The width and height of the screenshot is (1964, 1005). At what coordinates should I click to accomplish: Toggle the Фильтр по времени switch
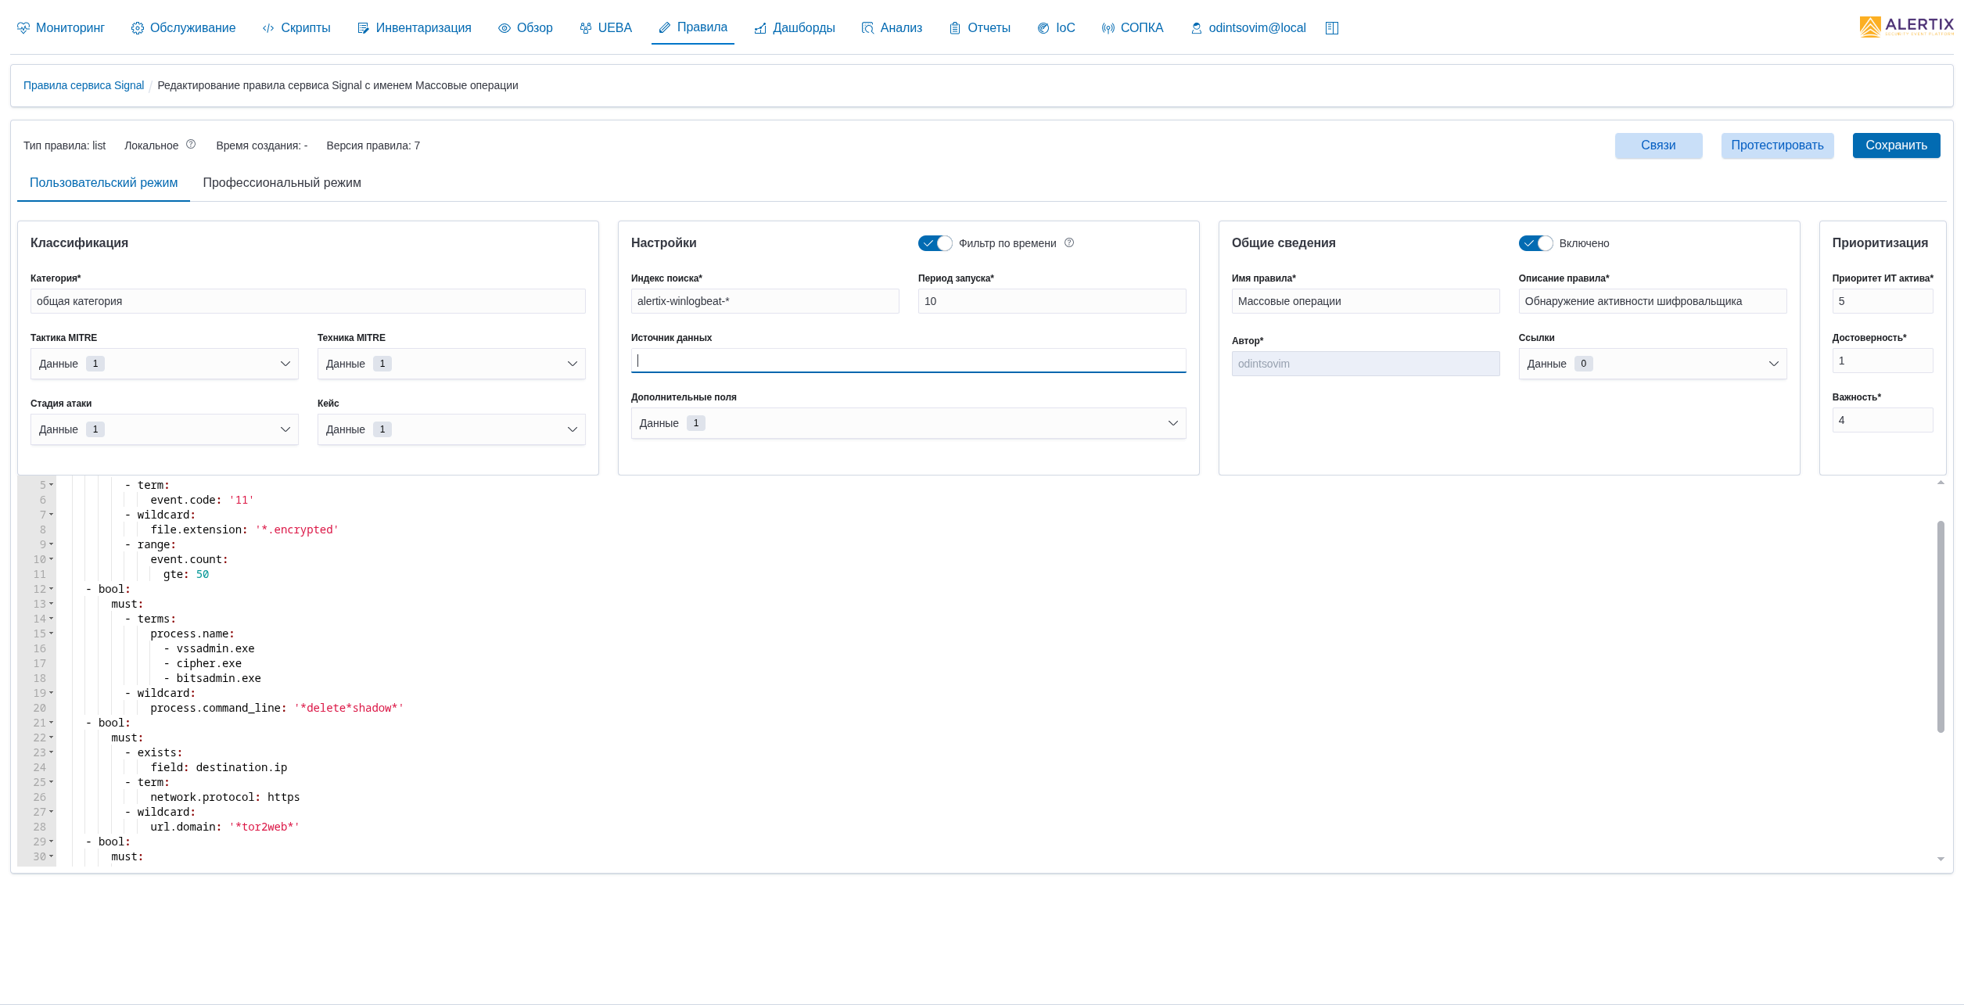click(935, 243)
